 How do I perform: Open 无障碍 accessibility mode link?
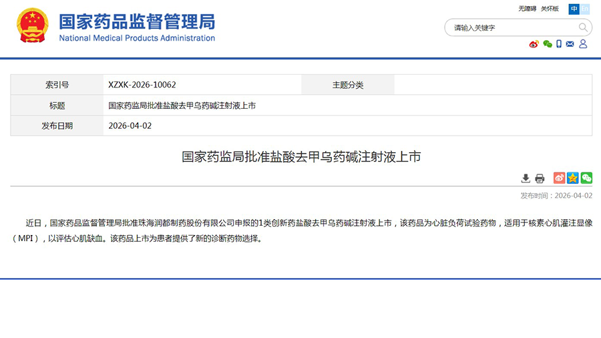527,9
